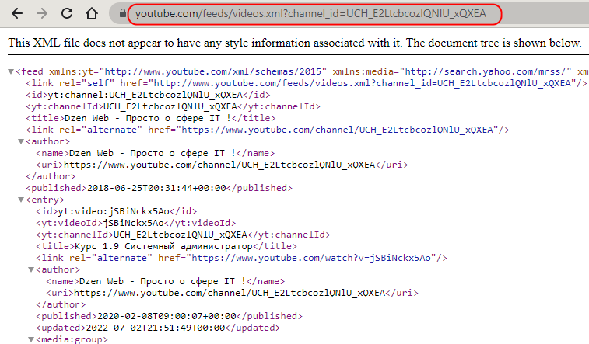589x344 pixels.
Task: Open site info via the padlock icon
Action: click(122, 13)
